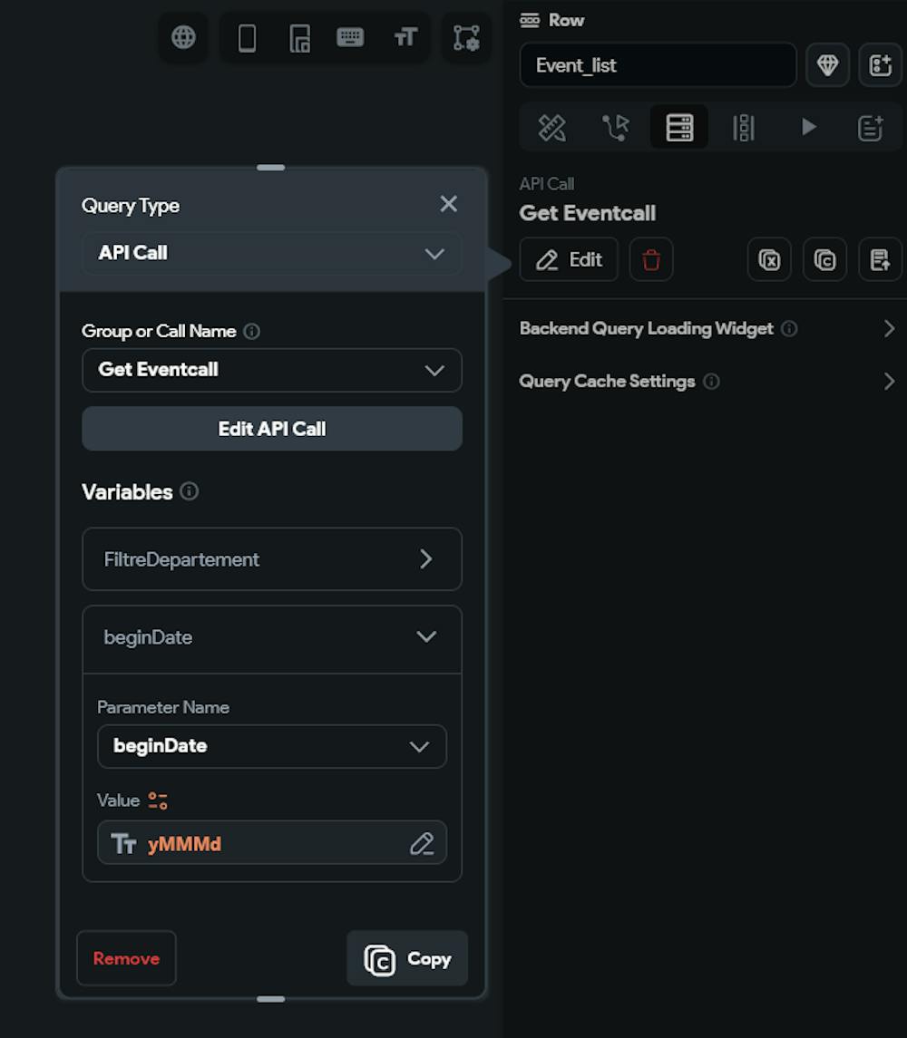907x1038 pixels.
Task: Click the Edit button for API call
Action: click(x=569, y=260)
